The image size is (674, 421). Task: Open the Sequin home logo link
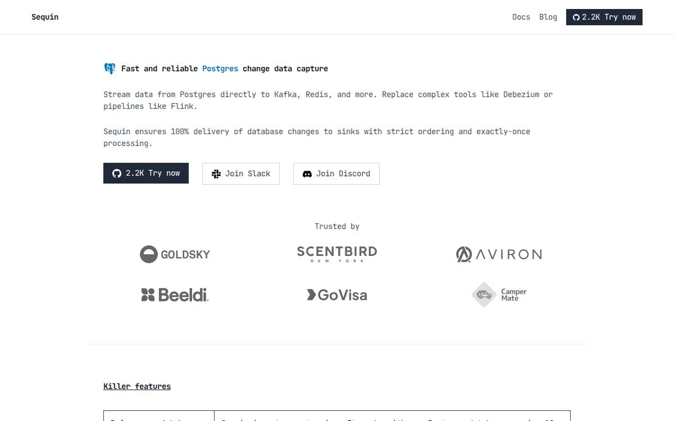45,17
